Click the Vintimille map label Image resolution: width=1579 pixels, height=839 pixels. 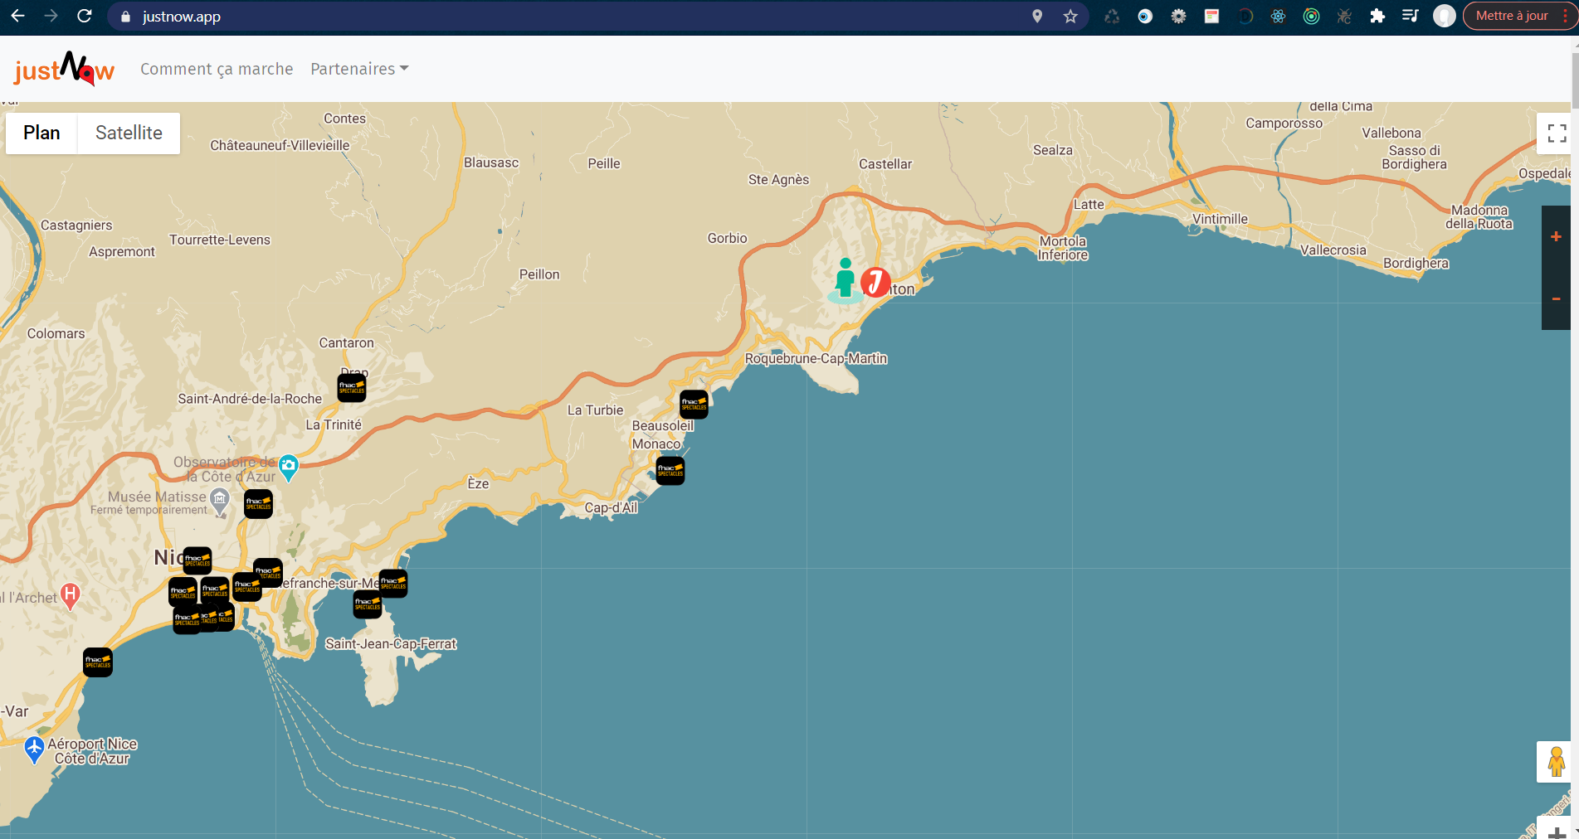pyautogui.click(x=1220, y=219)
